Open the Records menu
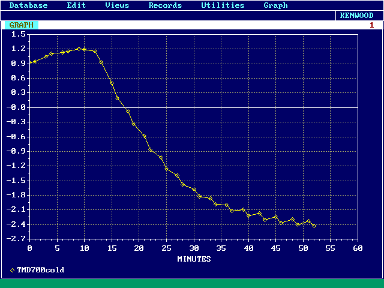The height and width of the screenshot is (288, 384). [x=165, y=5]
